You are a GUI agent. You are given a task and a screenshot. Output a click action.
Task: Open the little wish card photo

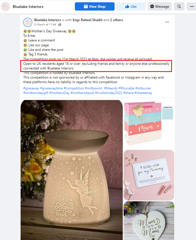[149, 175]
